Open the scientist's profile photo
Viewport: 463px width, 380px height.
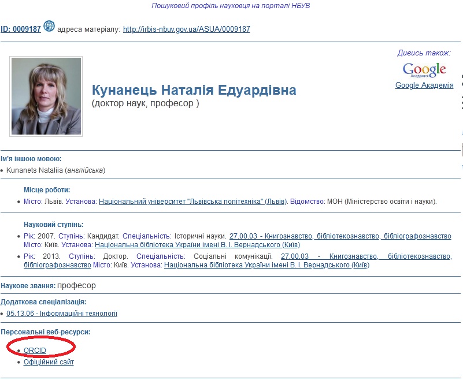46,96
